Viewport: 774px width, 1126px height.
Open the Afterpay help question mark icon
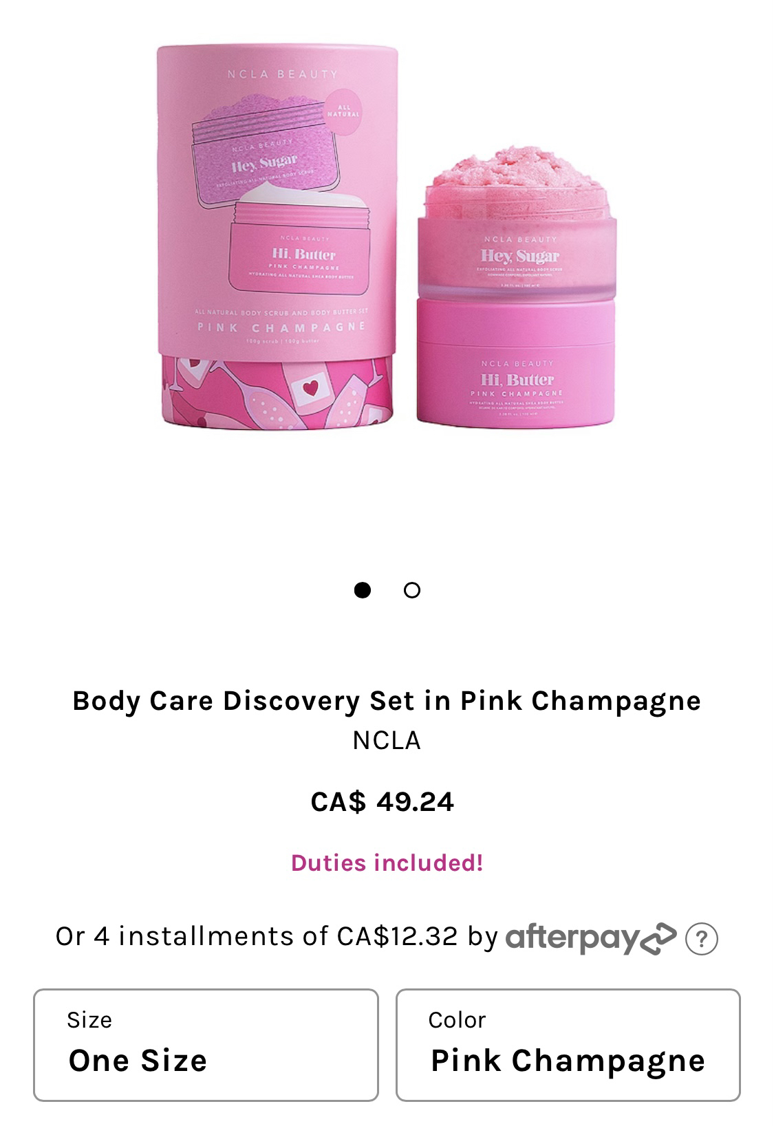(x=701, y=939)
